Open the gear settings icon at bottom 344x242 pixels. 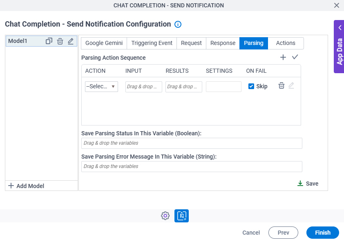point(165,216)
